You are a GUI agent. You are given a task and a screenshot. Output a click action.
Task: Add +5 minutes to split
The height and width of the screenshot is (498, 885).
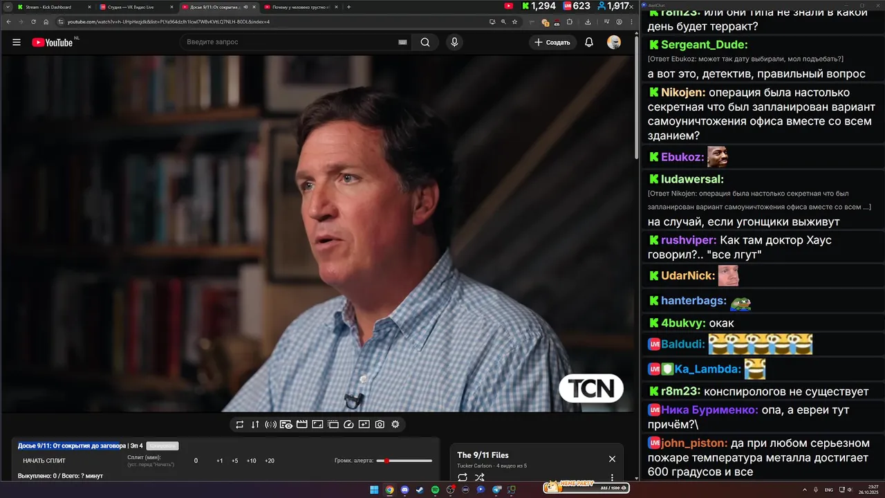pos(235,461)
